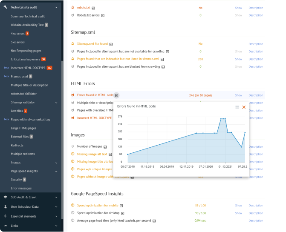This screenshot has width=286, height=232.
Task: Click 'Show' for 'Speed optimization for mobile'
Action: 238,206
